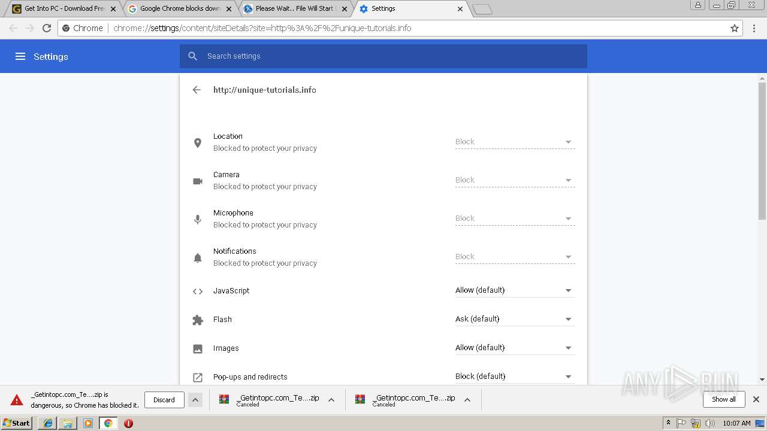Open a new tab
Image resolution: width=767 pixels, height=431 pixels.
coord(482,9)
